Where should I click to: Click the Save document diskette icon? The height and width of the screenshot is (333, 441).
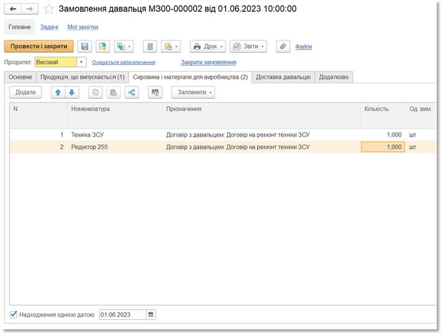(x=85, y=47)
